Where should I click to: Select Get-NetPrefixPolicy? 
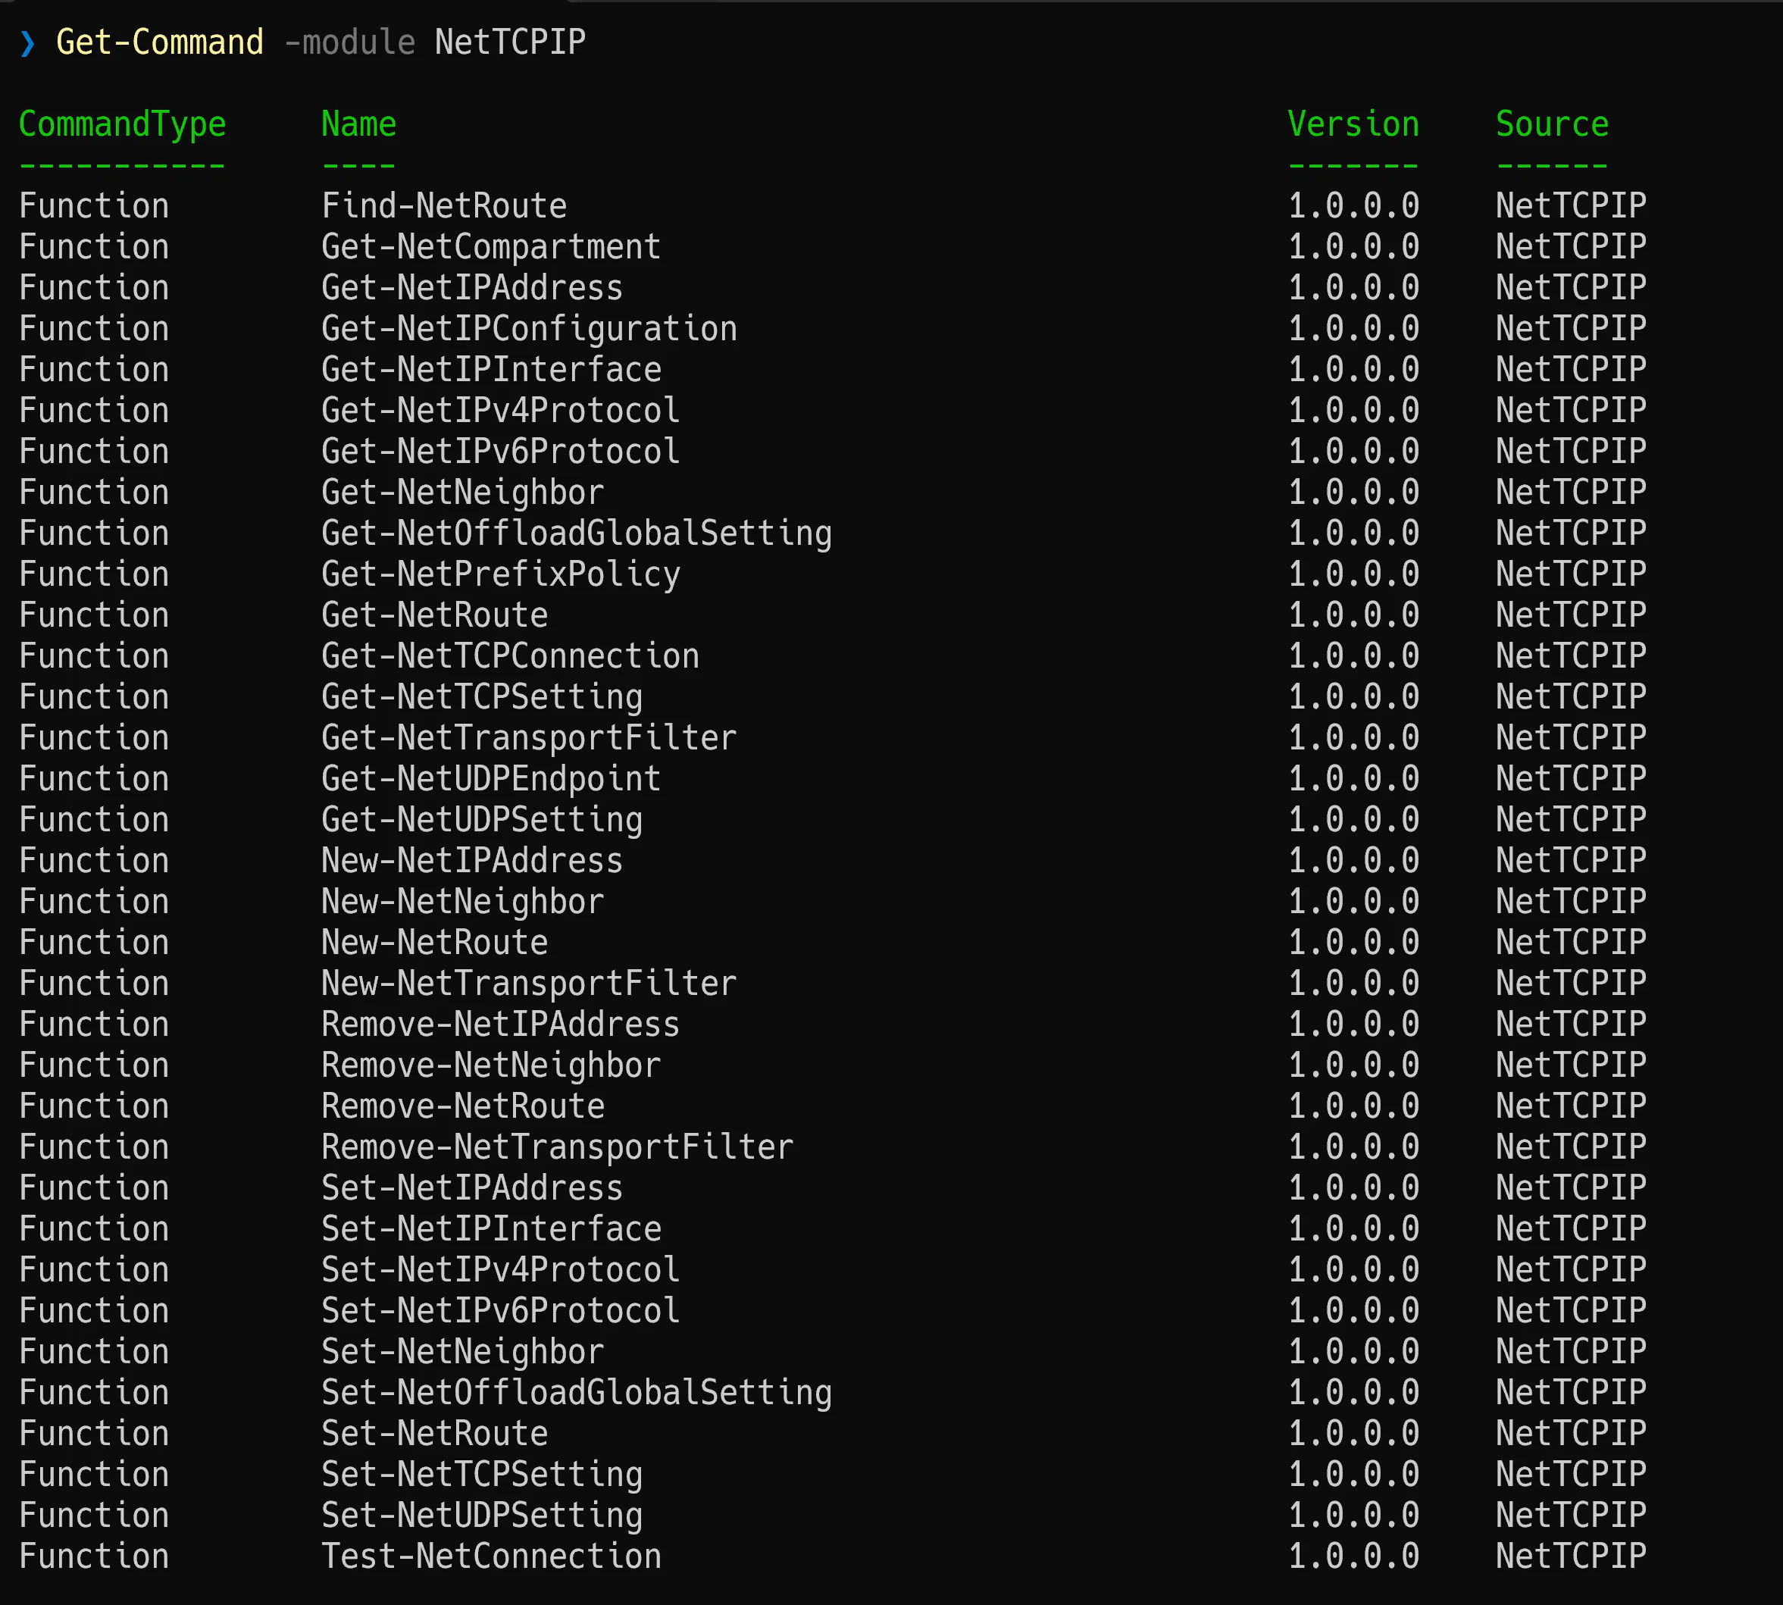[x=501, y=574]
